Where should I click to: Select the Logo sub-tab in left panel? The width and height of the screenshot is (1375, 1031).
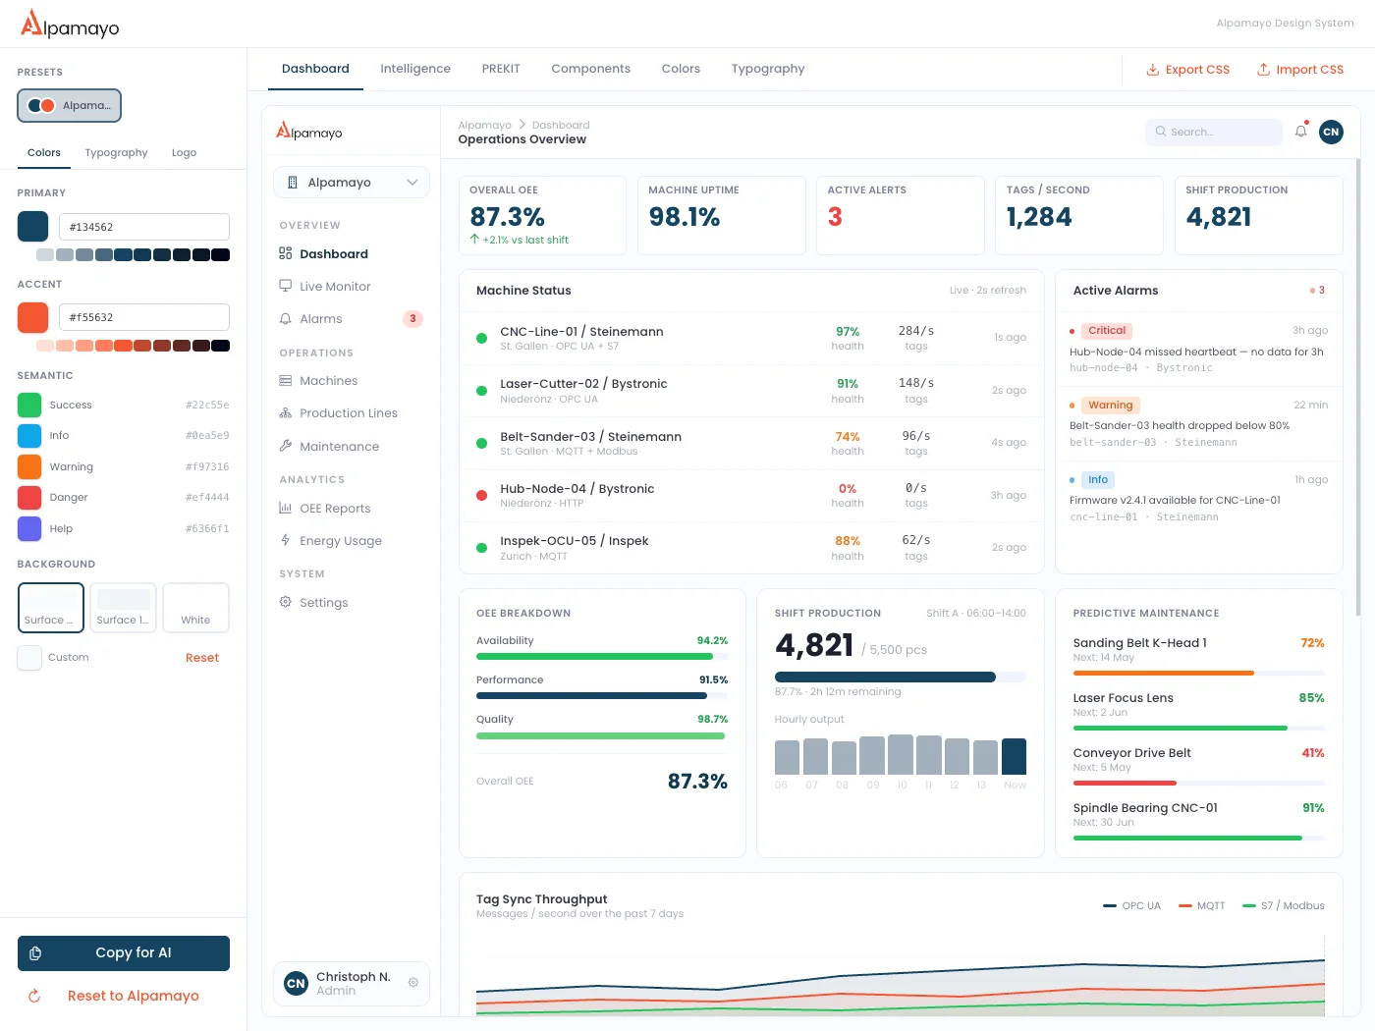[184, 152]
